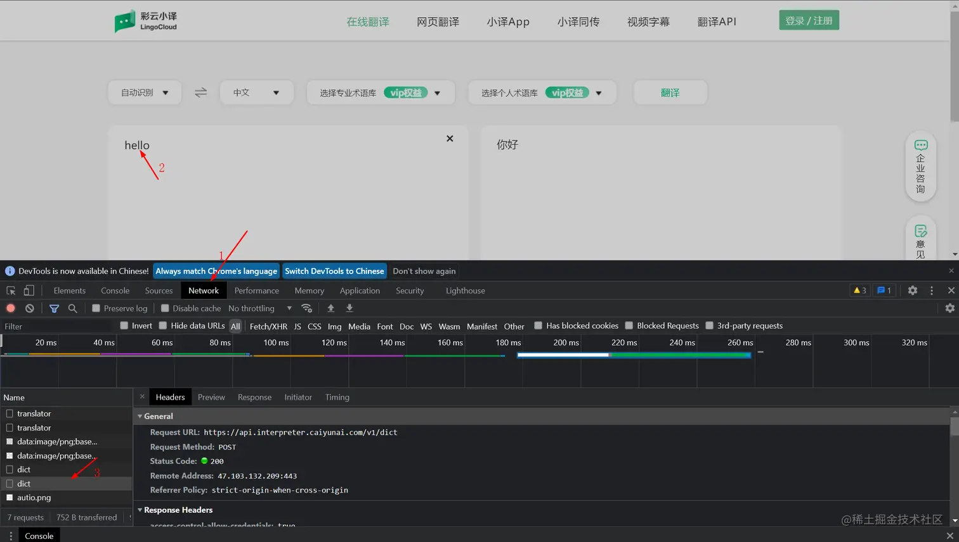
Task: Click the 翻译 translate button
Action: tap(670, 92)
